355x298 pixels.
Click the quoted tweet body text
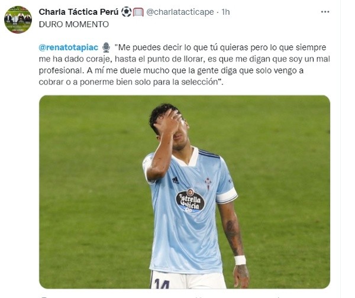pos(185,64)
